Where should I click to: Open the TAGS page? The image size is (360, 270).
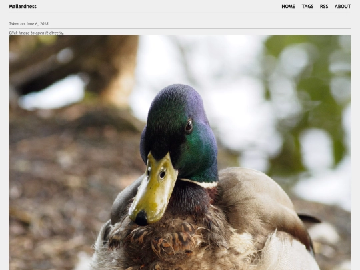[307, 7]
